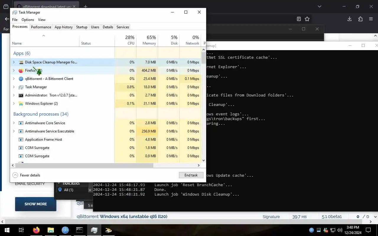Expand the Administrator Tron process row
The image size is (378, 236).
tap(14, 95)
